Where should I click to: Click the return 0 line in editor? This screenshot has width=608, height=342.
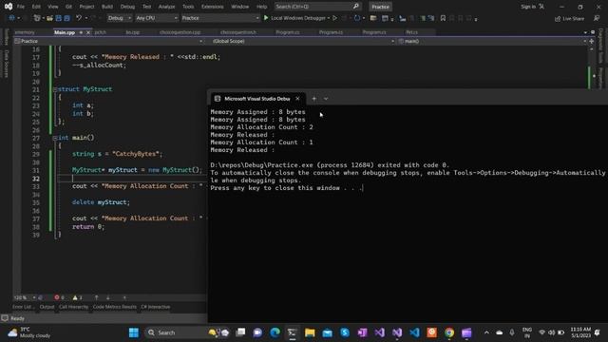click(88, 226)
